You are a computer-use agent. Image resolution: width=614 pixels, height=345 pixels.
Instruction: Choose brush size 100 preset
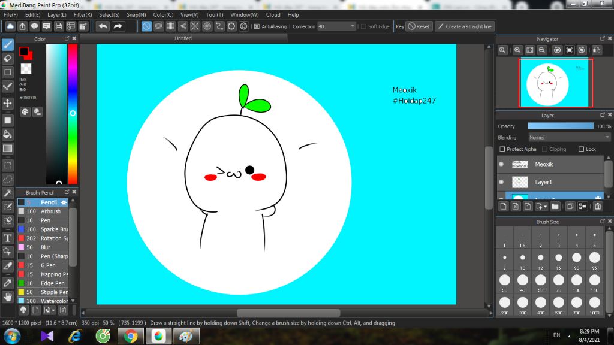(576, 283)
